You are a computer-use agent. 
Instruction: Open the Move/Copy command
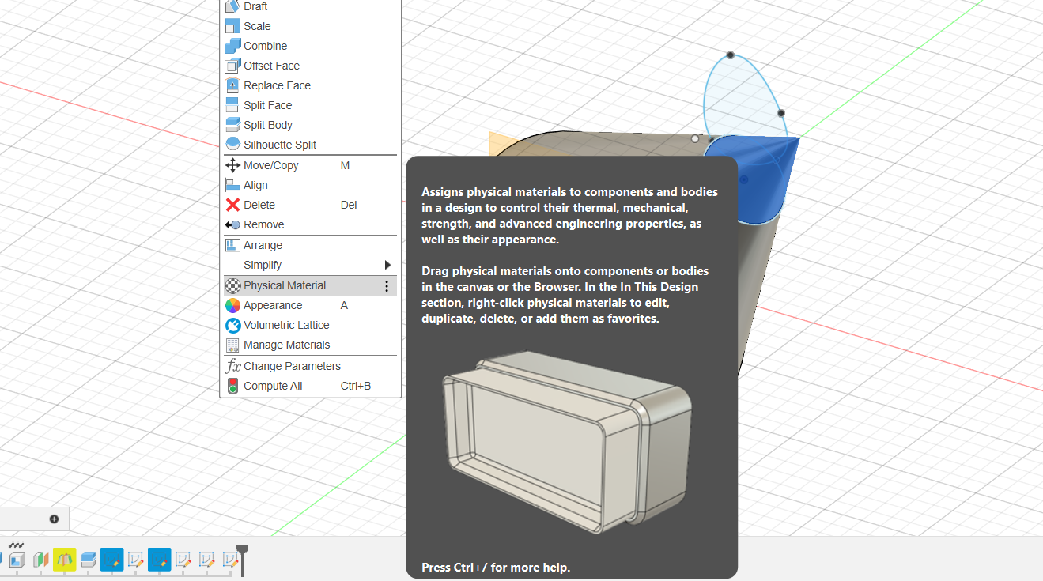point(310,165)
